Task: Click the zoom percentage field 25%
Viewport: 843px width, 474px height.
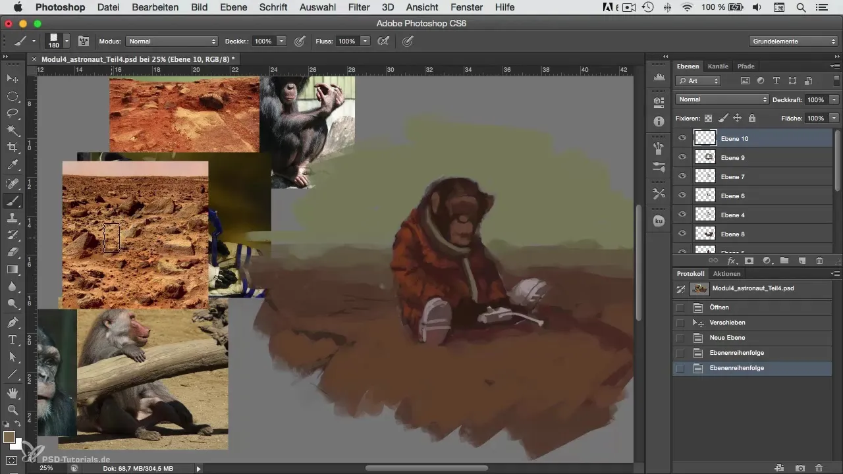Action: (x=46, y=468)
